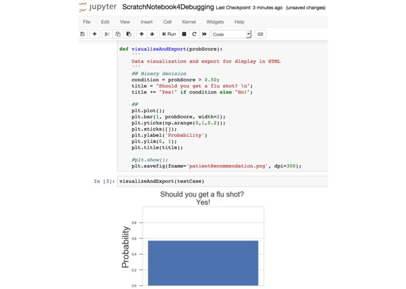This screenshot has width=406, height=289.
Task: Open the Insert menu
Action: click(x=147, y=22)
